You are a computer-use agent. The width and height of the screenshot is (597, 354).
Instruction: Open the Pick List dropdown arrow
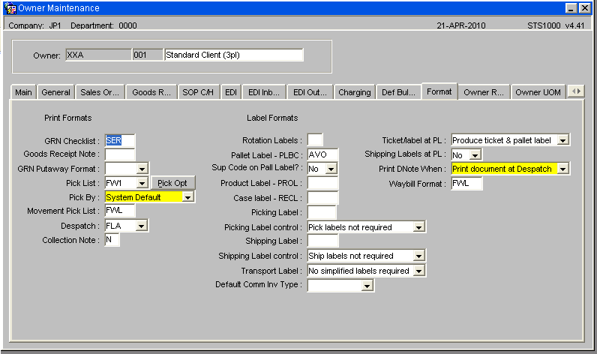(x=142, y=183)
